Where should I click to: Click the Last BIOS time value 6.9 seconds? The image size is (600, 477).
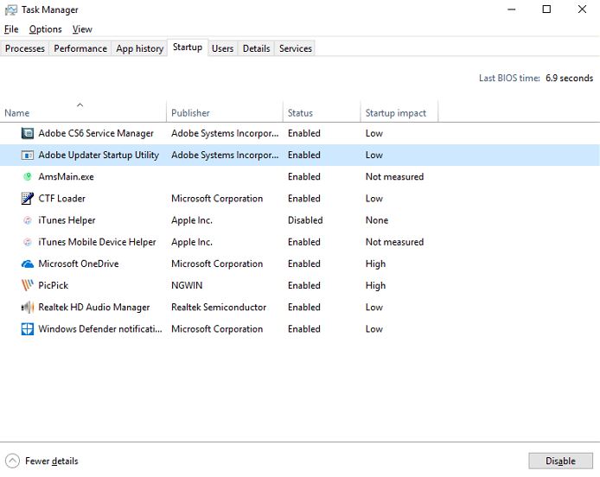pos(570,78)
